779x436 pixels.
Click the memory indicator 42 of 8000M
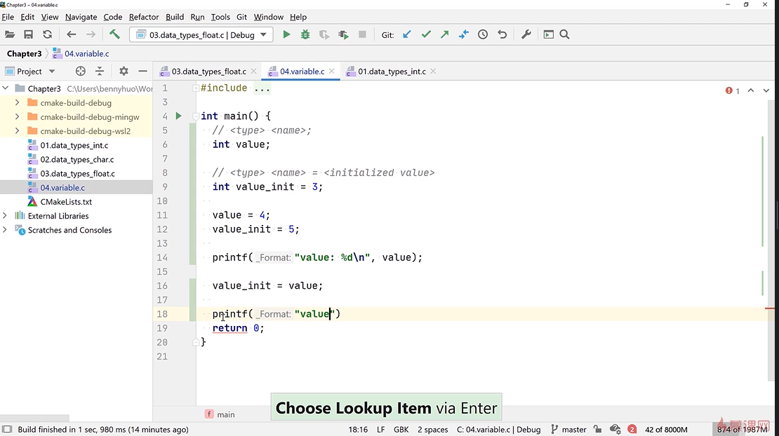[666, 430]
